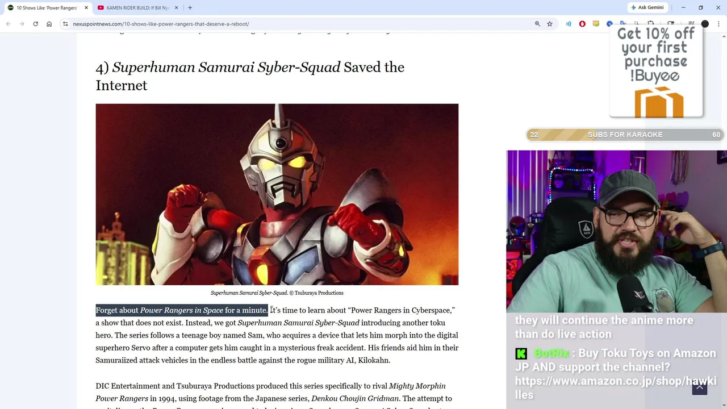Viewport: 727px width, 409px height.
Task: Click the YouTube favicon on second tab
Action: click(101, 7)
